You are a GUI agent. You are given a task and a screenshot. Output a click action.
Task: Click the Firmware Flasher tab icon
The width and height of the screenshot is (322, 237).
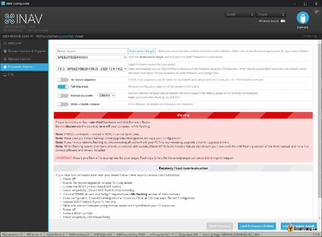click(5, 67)
